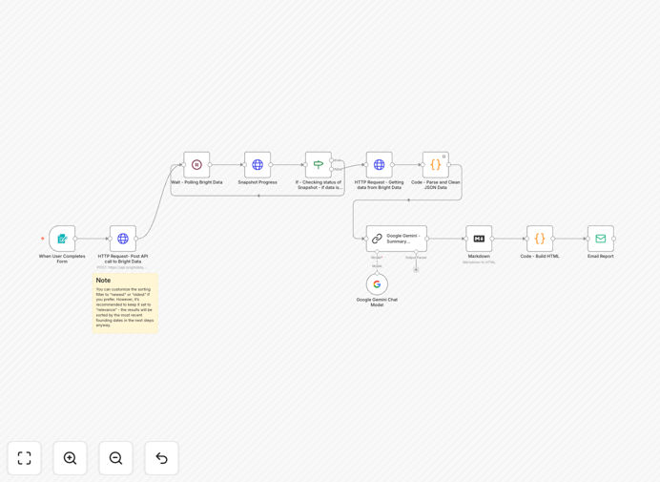Zoom out of the workflow canvas

[115, 458]
